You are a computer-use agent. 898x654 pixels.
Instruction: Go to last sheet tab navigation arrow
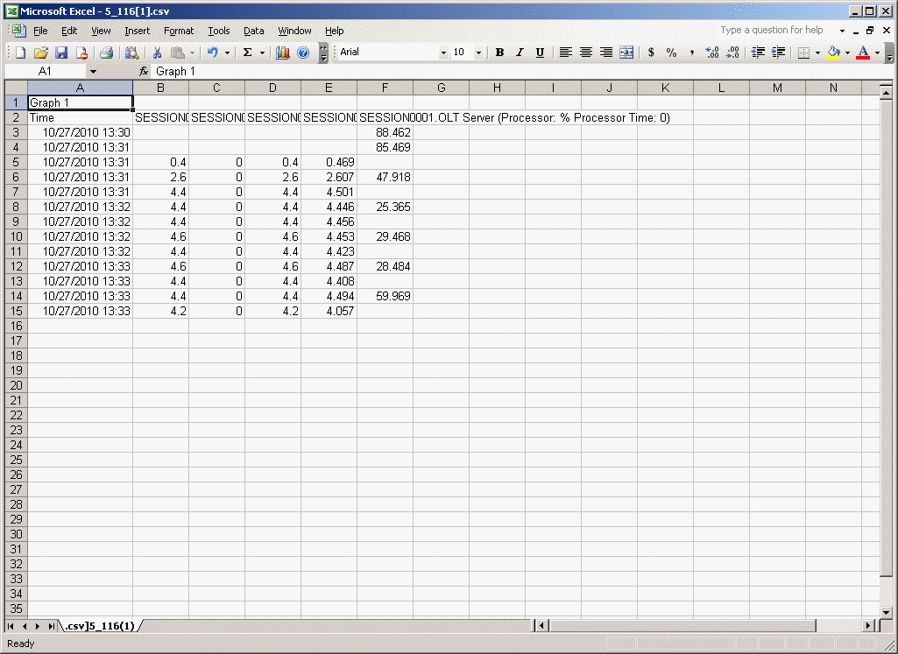[x=52, y=626]
